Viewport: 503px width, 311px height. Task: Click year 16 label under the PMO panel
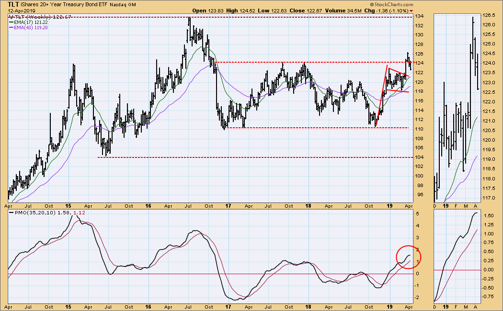pyautogui.click(x=148, y=307)
